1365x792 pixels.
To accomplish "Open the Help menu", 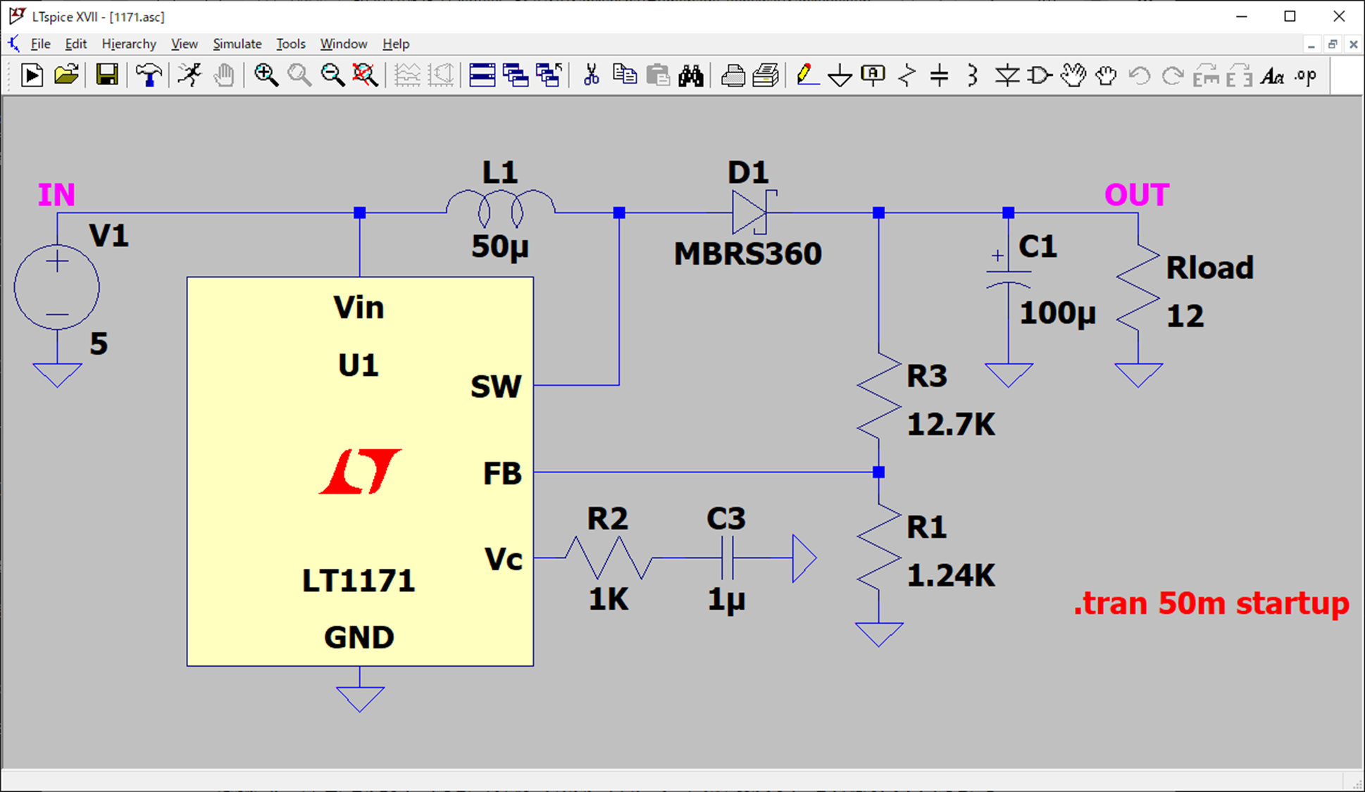I will [396, 44].
